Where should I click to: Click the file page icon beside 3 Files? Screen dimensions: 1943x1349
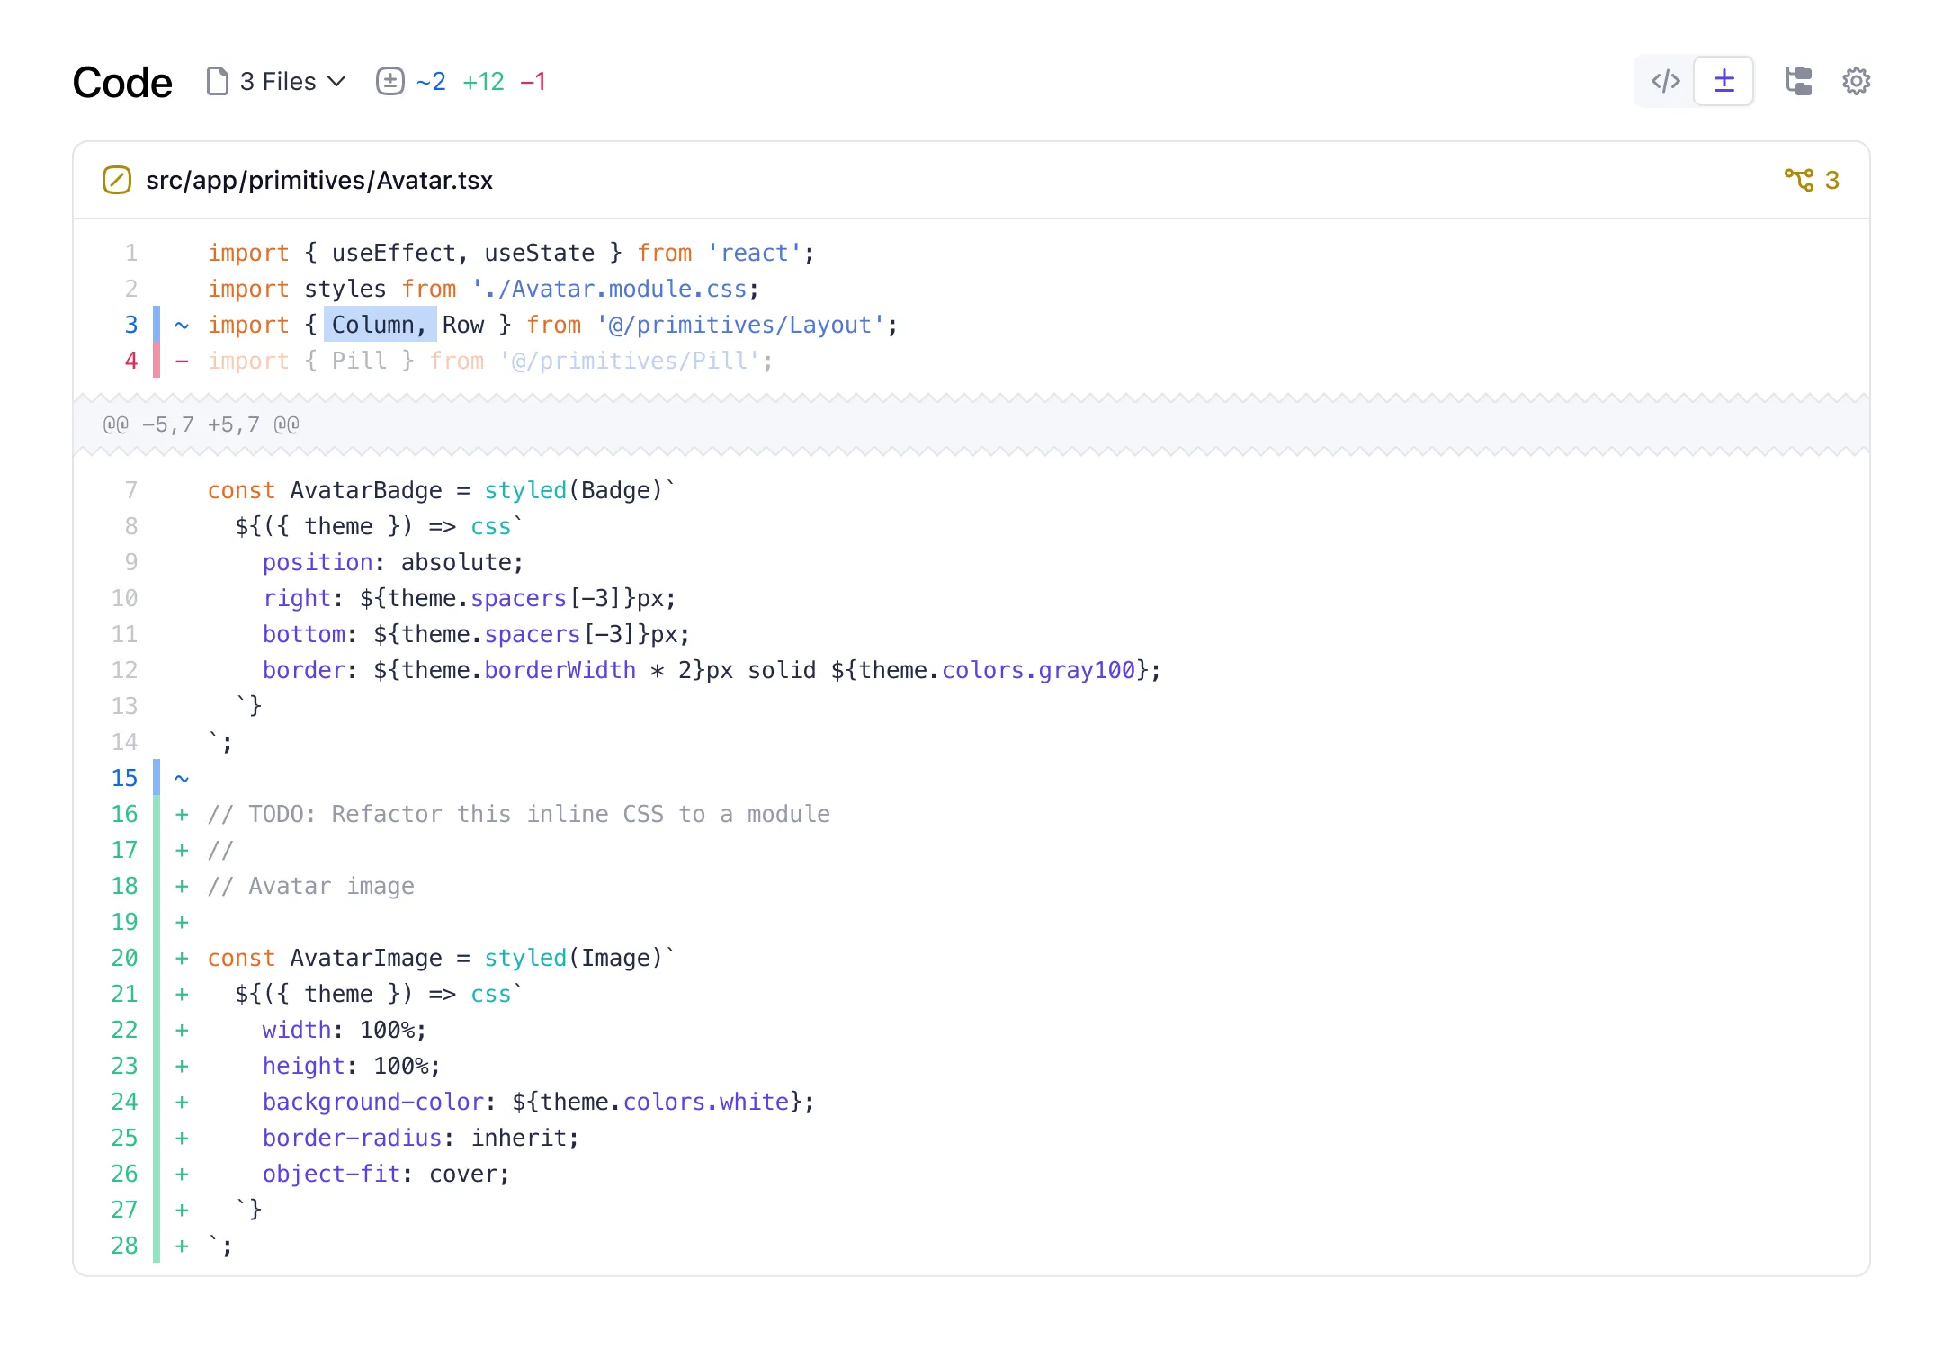pyautogui.click(x=217, y=82)
